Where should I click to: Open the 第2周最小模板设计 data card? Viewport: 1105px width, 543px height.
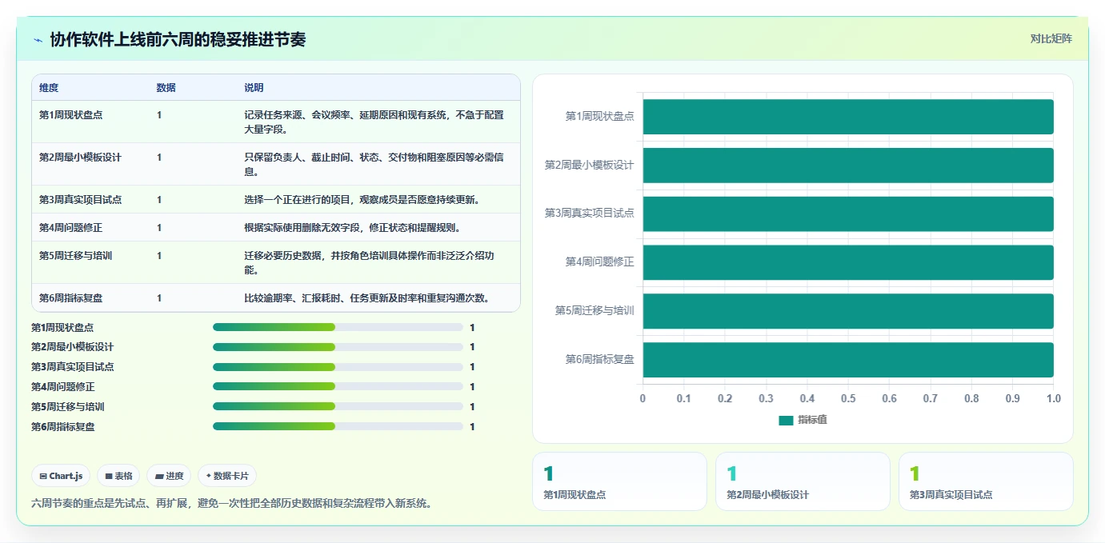(803, 481)
